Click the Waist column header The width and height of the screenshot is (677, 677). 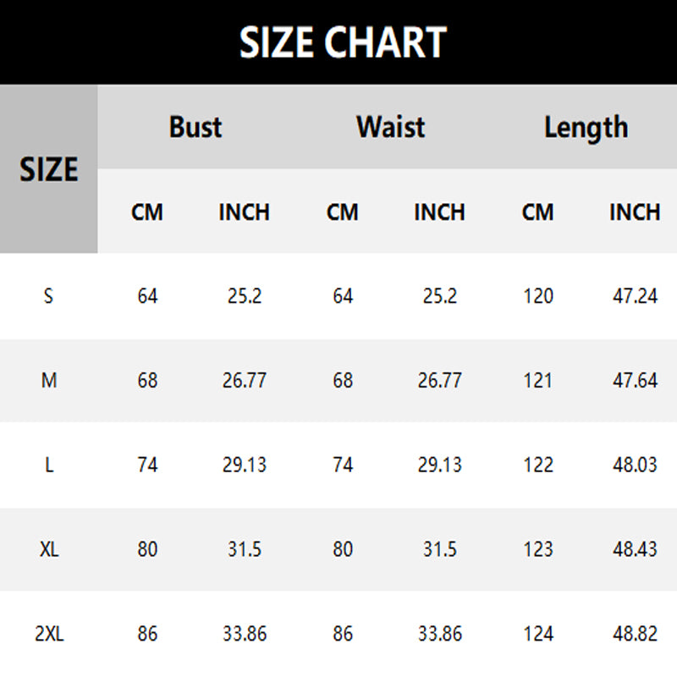[391, 127]
